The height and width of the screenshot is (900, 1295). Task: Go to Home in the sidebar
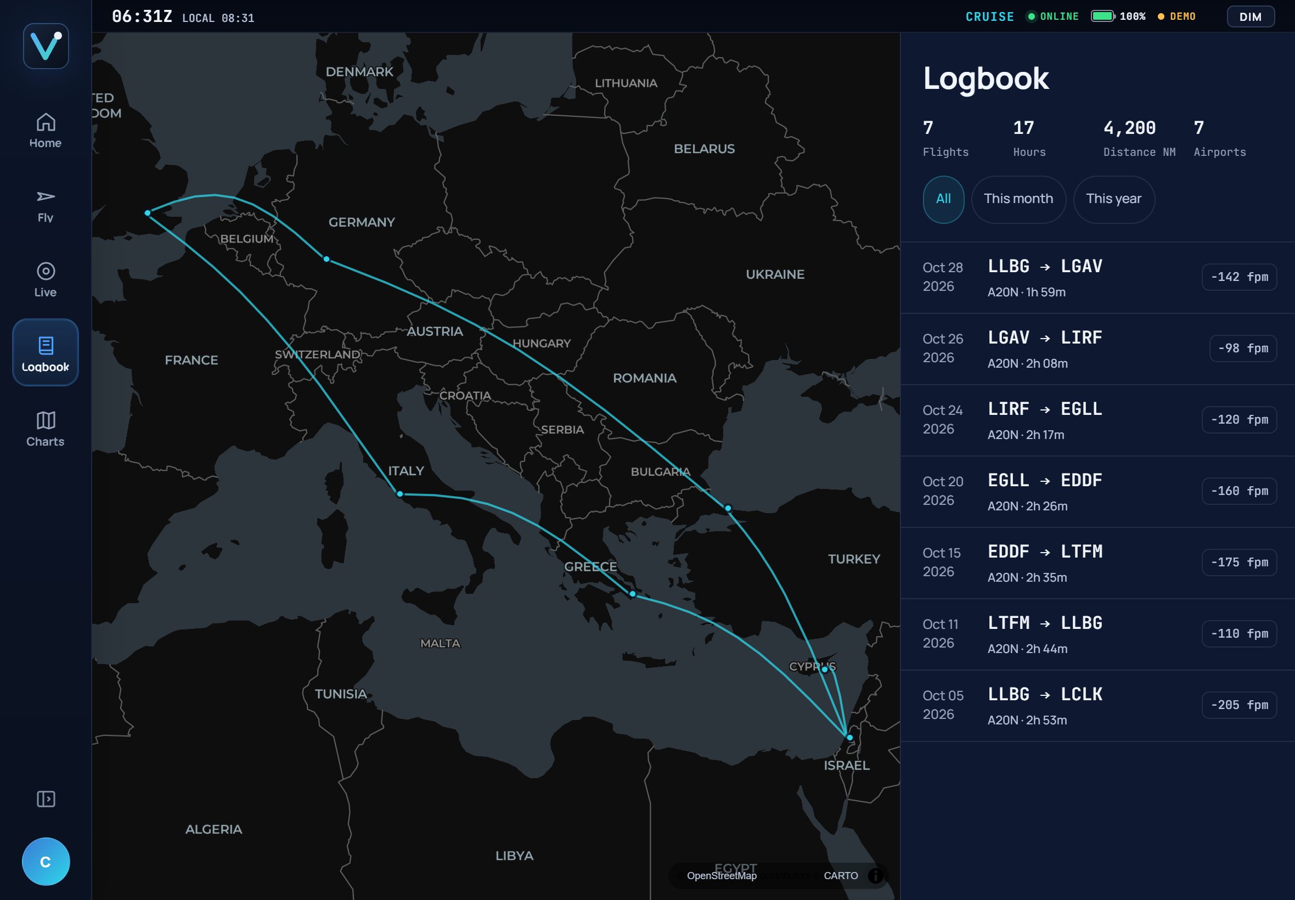[x=46, y=131]
